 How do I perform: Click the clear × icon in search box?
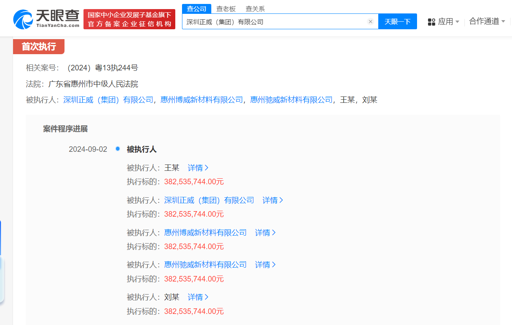click(x=370, y=21)
